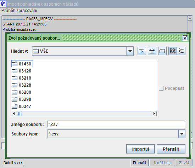Image resolution: width=195 pixels, height=168 pixels.
Task: Click 'Detail <<<<' button in main window
Action: pos(13,163)
